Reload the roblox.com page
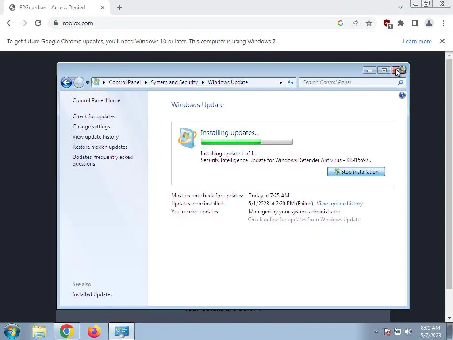The width and height of the screenshot is (453, 340). tap(38, 23)
